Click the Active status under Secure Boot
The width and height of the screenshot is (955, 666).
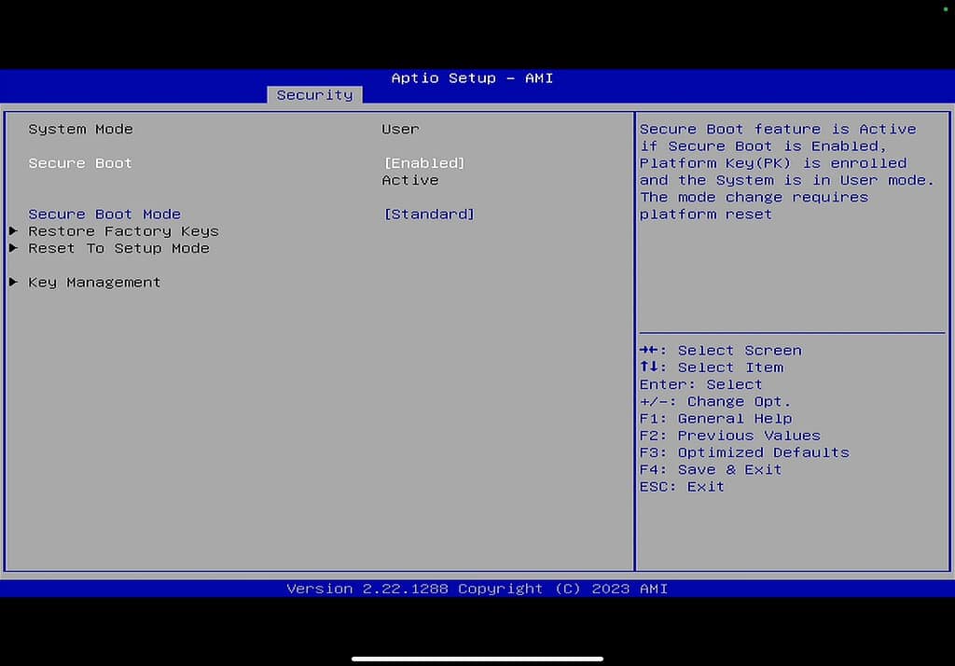click(x=410, y=180)
